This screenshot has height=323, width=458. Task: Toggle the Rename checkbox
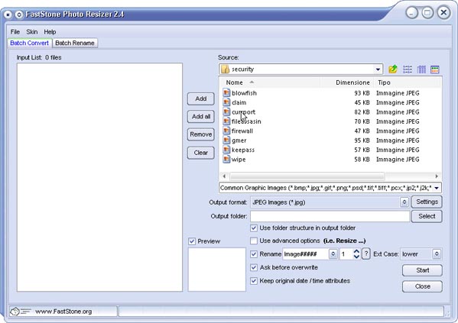point(254,254)
